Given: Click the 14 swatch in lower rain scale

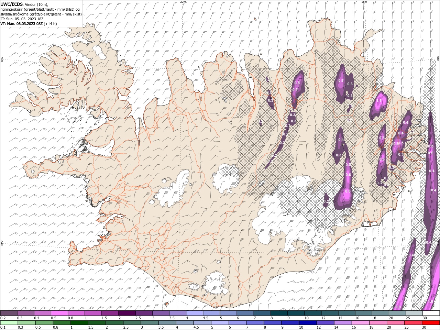Looking at the screenshot, I should coord(343,323).
